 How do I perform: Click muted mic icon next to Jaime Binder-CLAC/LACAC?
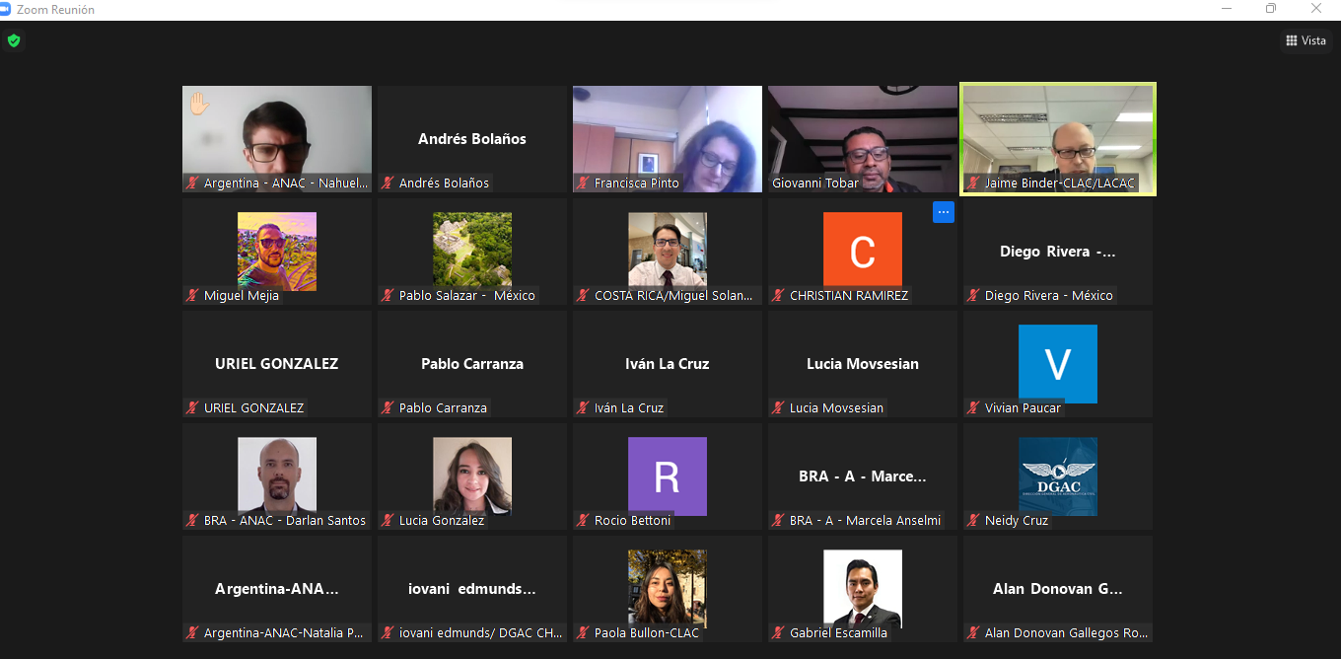pyautogui.click(x=974, y=183)
